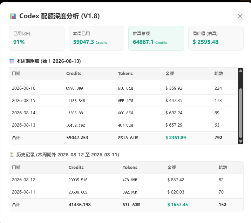Click total tokens 2513.61M

tap(128, 138)
